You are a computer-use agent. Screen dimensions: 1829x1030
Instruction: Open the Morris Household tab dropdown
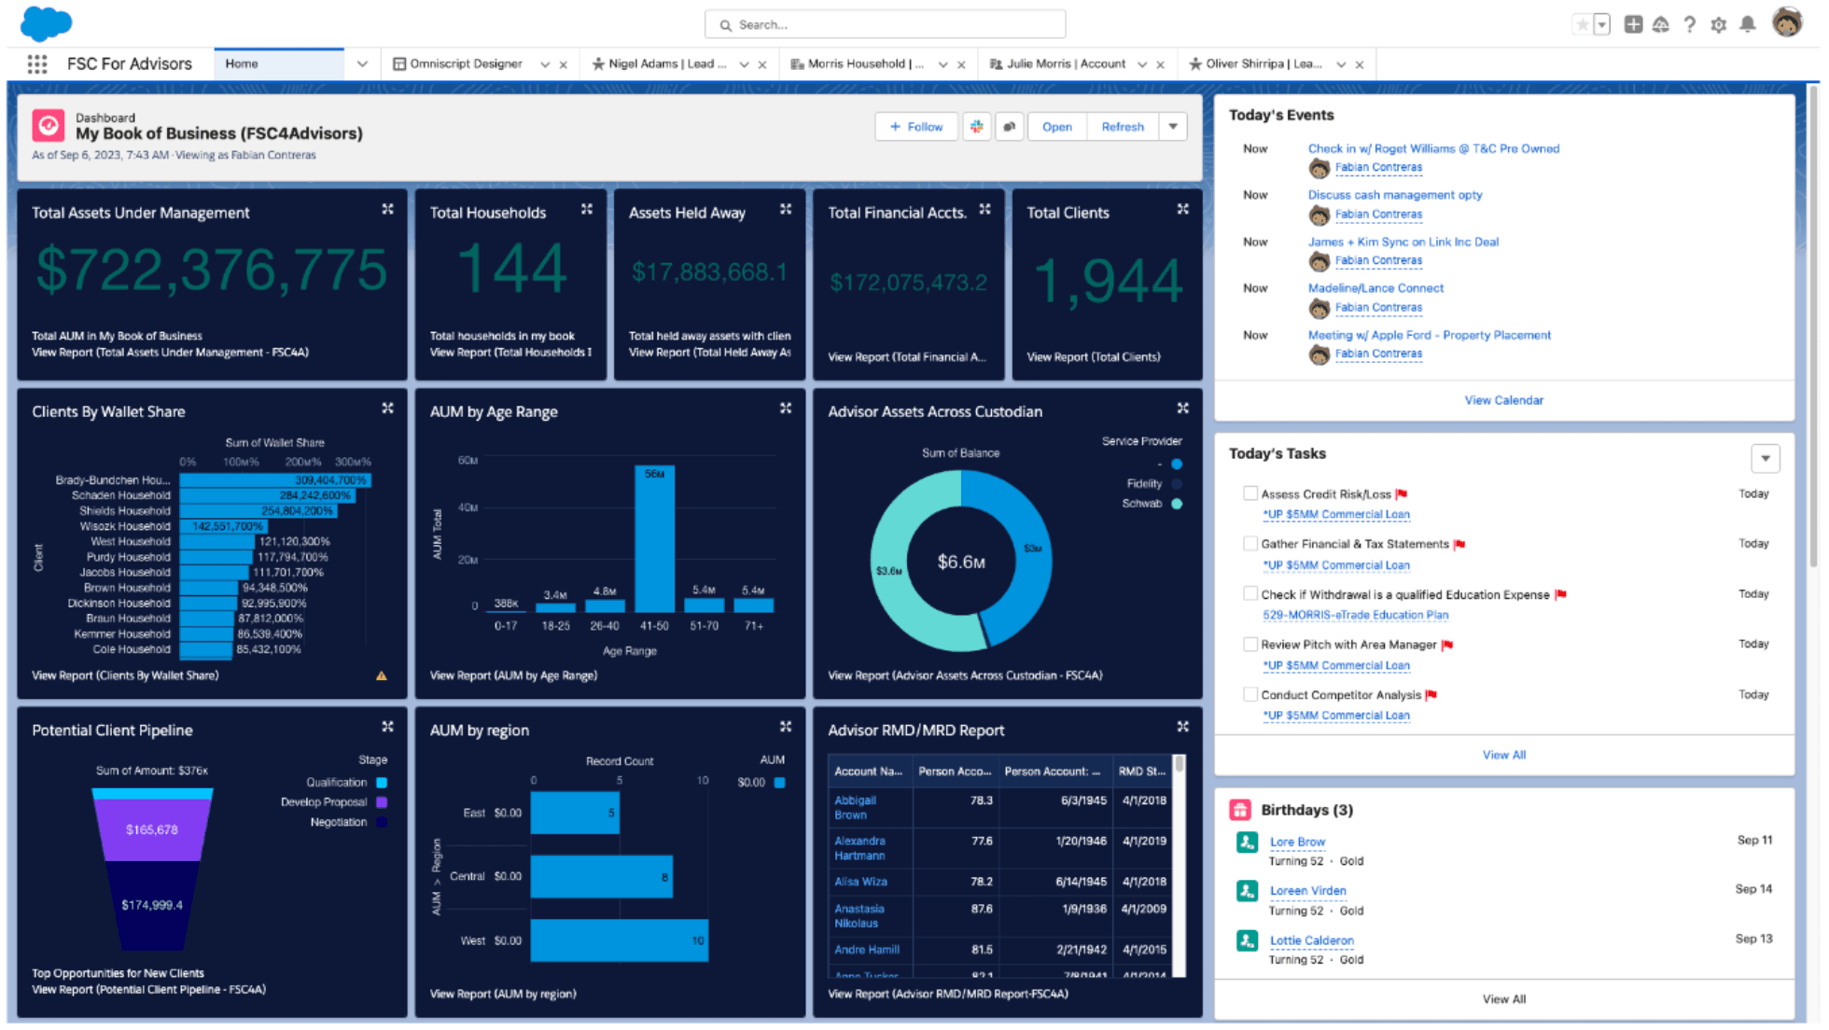pyautogui.click(x=943, y=65)
